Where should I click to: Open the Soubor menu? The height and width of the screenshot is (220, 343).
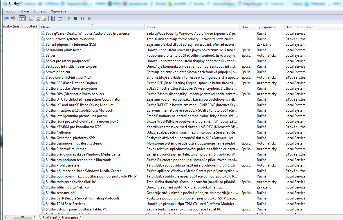(x=11, y=11)
